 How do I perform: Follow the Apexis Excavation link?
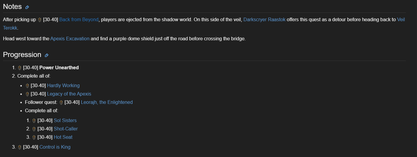pos(70,39)
